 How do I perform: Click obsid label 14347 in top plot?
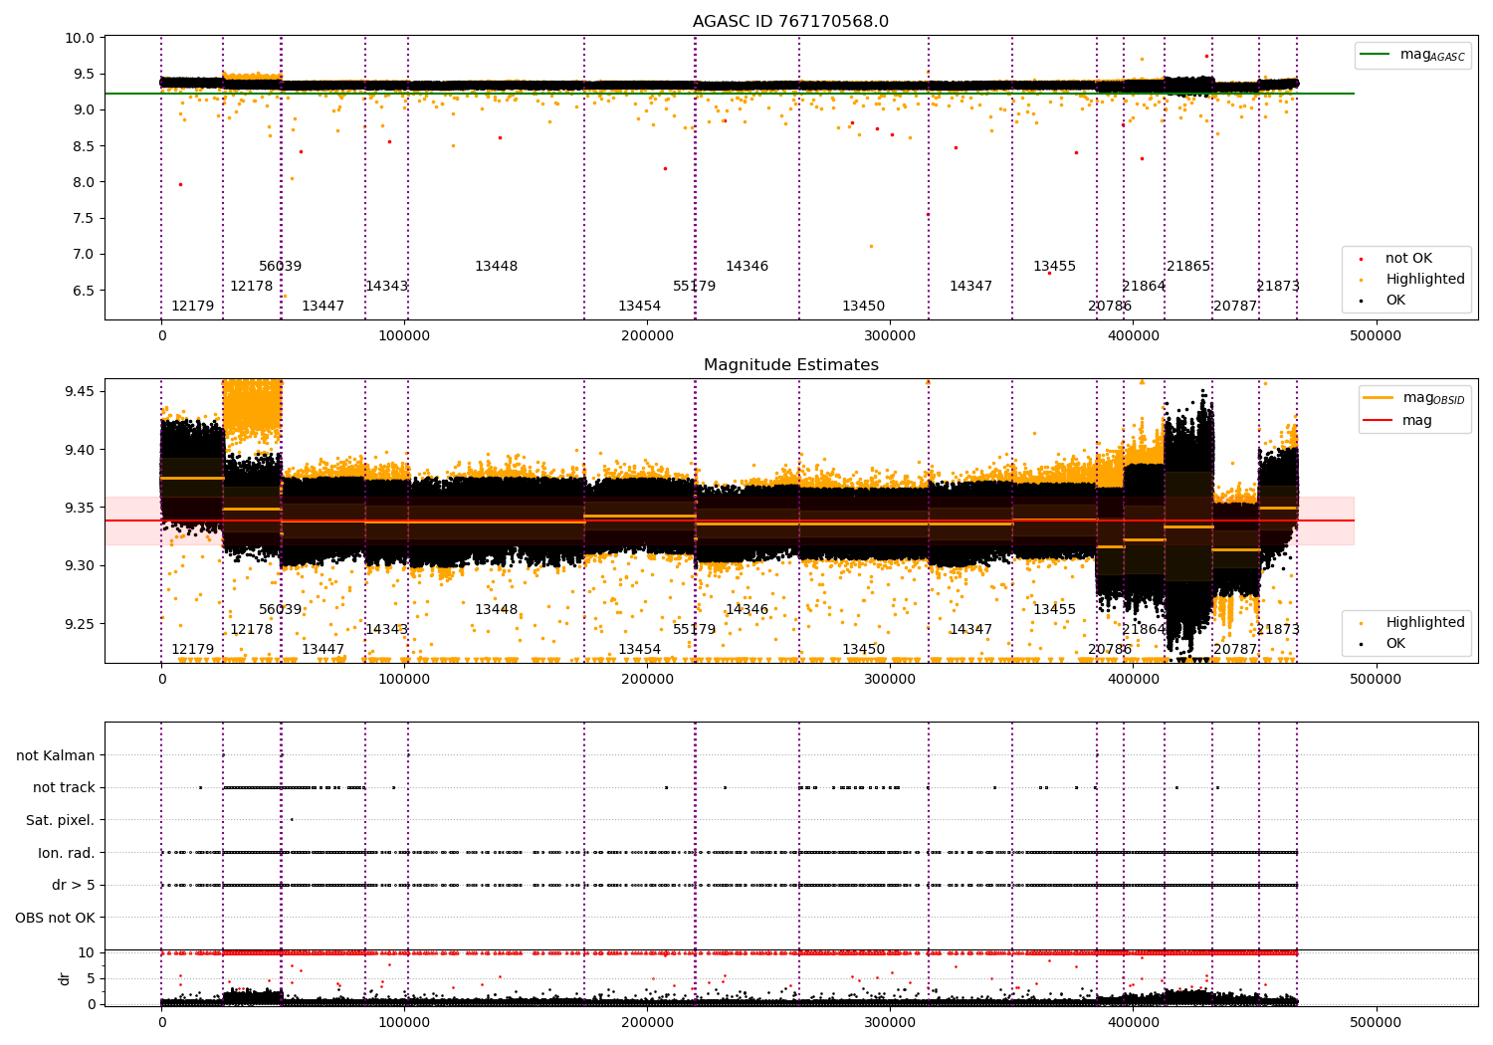(970, 287)
